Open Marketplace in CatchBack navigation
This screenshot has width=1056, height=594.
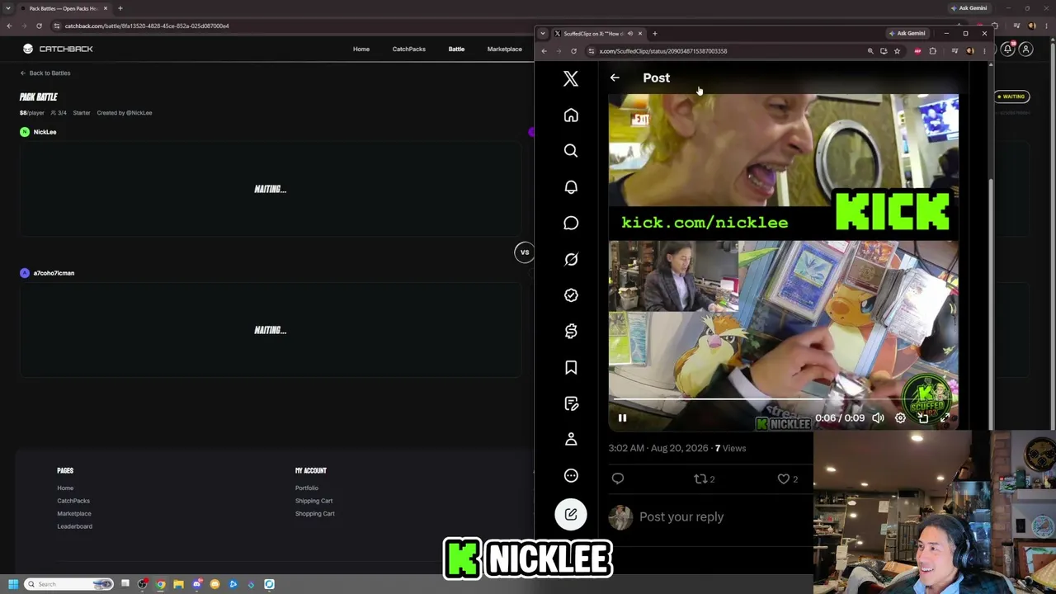coord(504,49)
